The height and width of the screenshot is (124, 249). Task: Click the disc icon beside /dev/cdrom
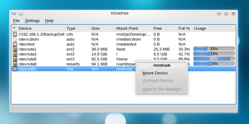(15, 39)
